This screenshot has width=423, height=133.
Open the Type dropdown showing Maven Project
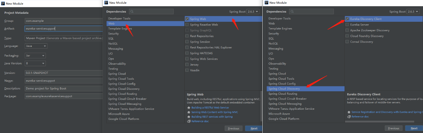[x=63, y=38]
